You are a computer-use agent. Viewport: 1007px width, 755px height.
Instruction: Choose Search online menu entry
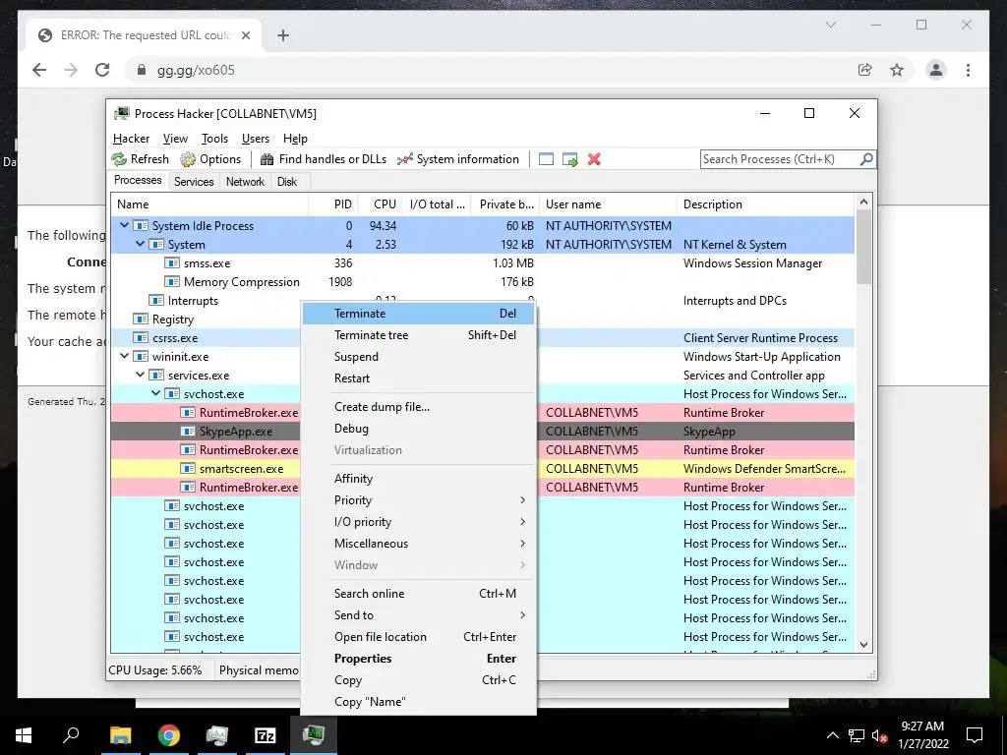click(x=418, y=594)
